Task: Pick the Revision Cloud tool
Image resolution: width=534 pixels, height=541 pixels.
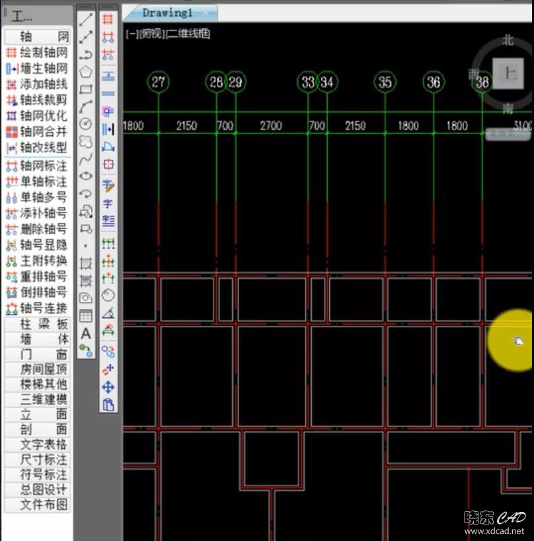Action: [86, 141]
